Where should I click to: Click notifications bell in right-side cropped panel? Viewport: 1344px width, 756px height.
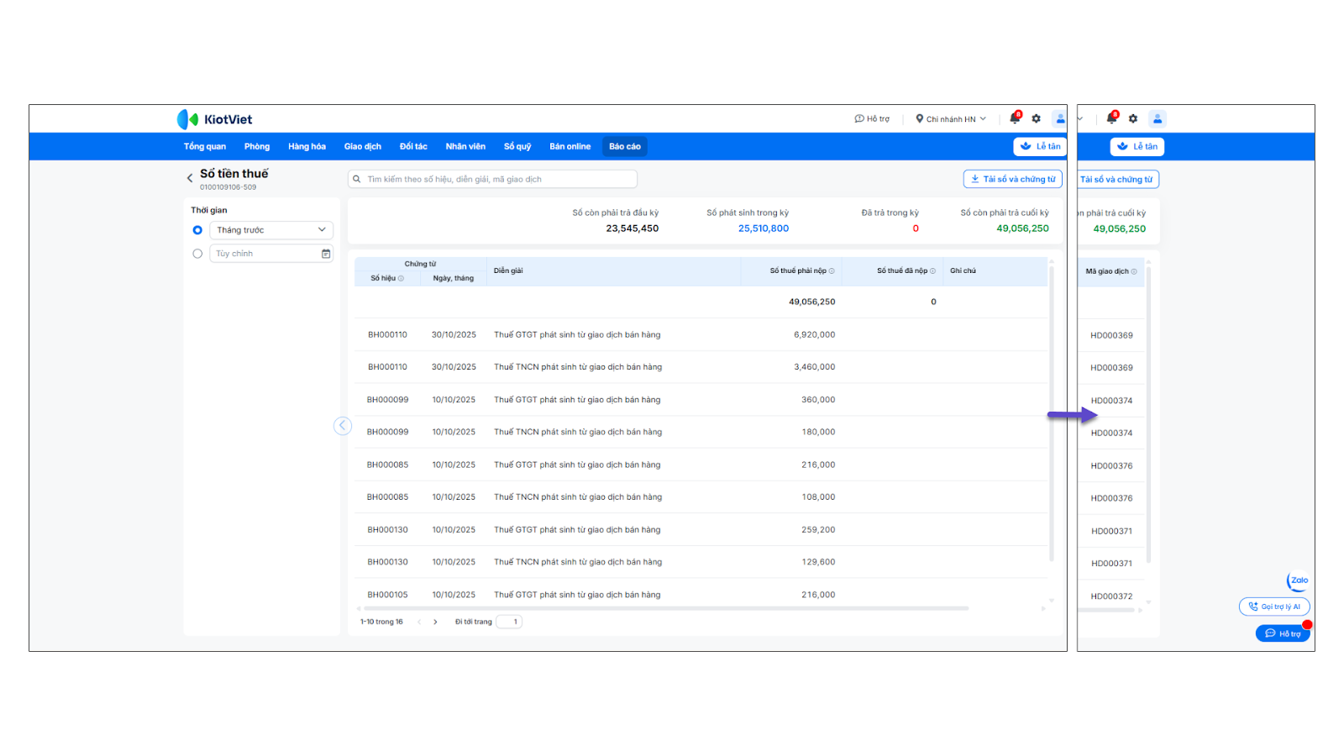point(1111,118)
